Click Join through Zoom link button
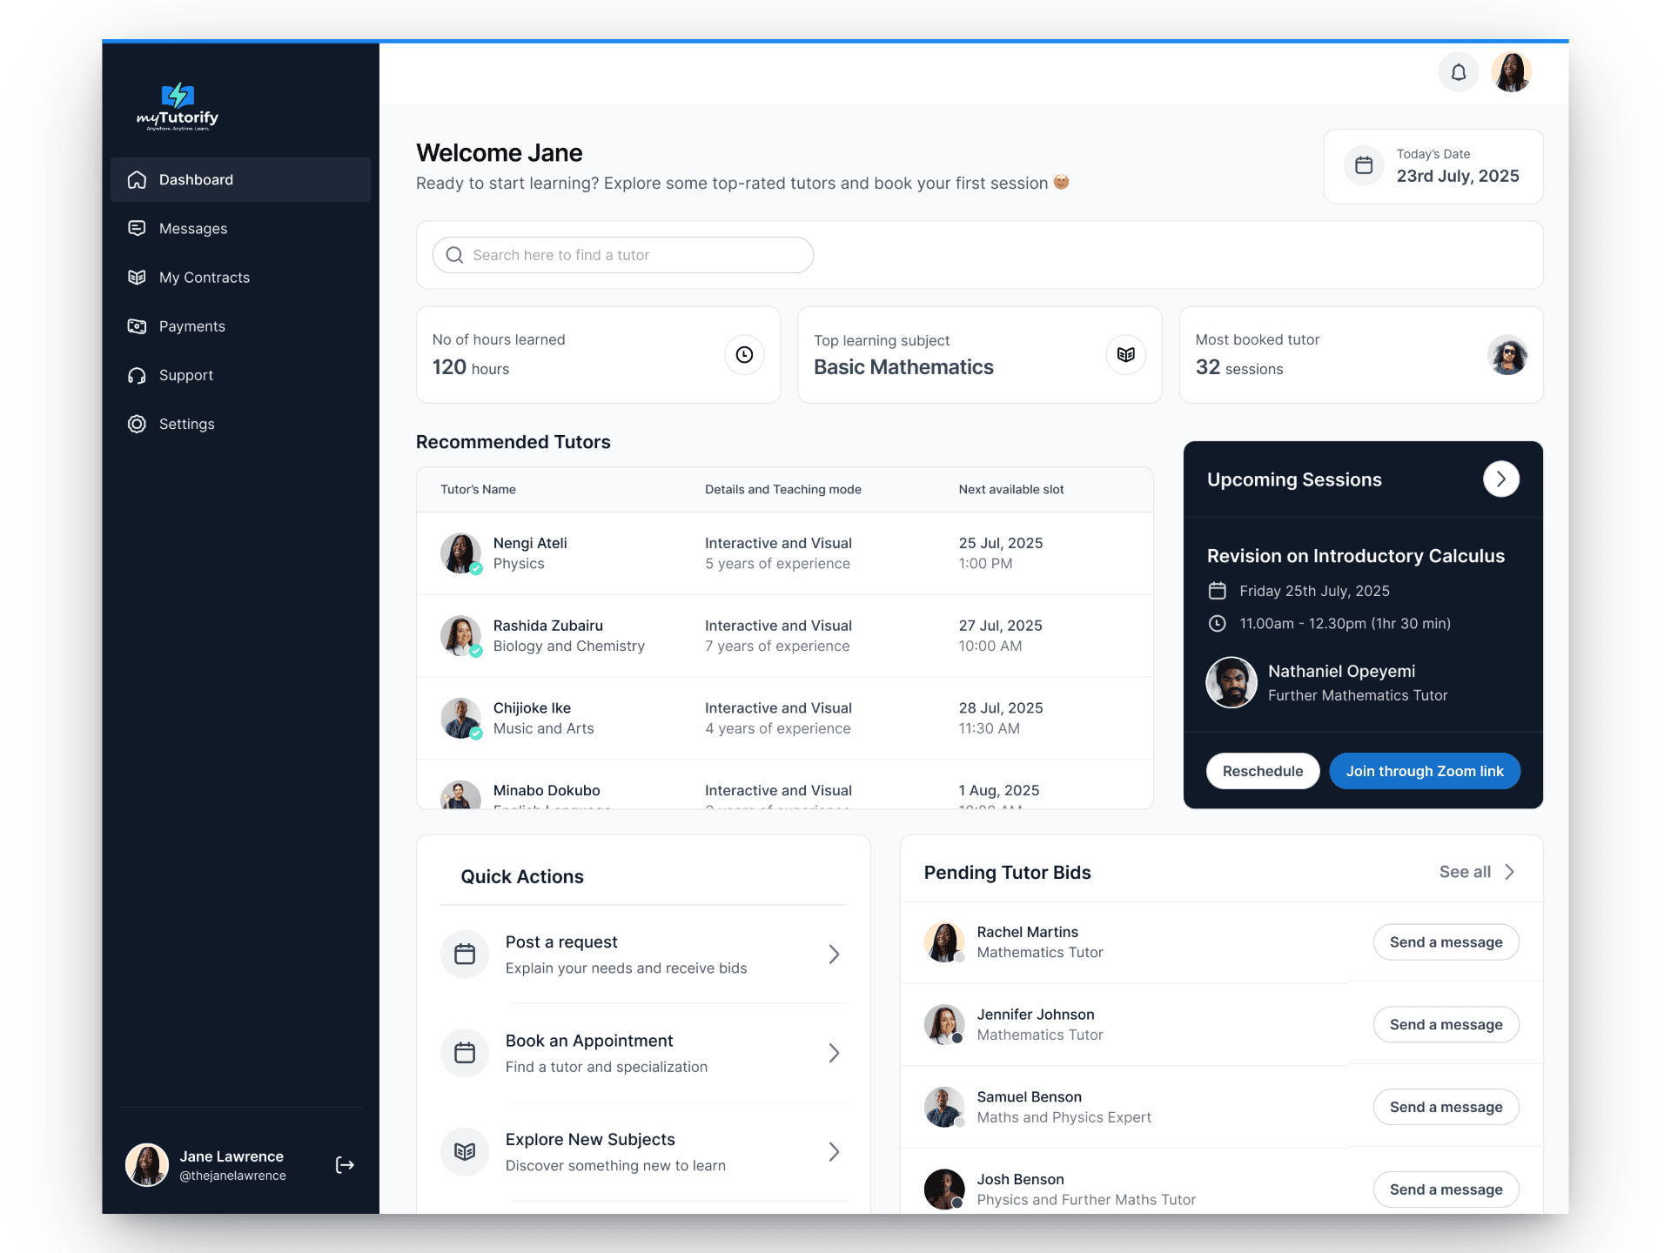Image resolution: width=1671 pixels, height=1253 pixels. click(1424, 771)
